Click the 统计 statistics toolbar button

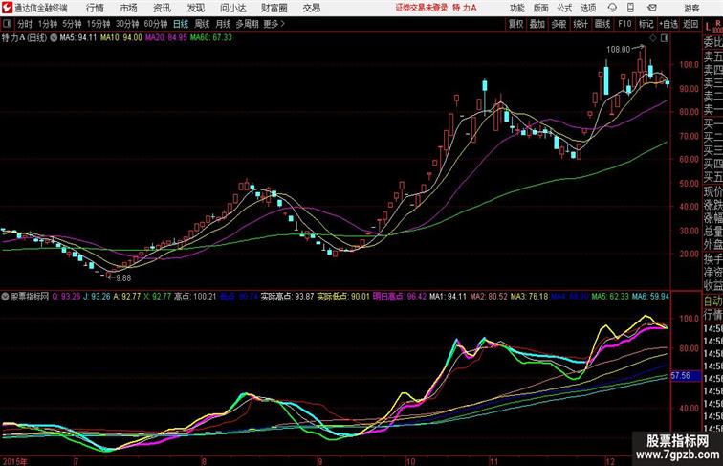(581, 24)
